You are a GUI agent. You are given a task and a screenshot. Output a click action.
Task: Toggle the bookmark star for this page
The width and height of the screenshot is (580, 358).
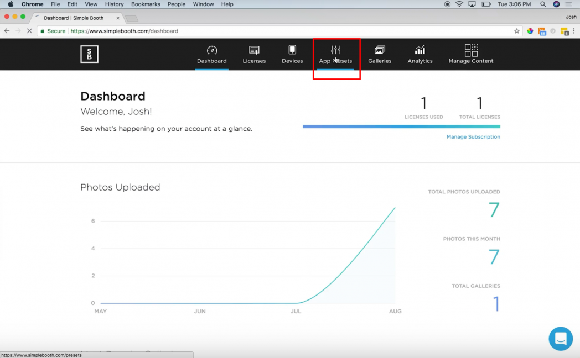(516, 31)
